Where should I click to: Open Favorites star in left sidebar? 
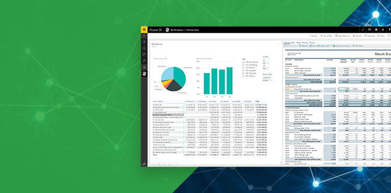click(144, 42)
